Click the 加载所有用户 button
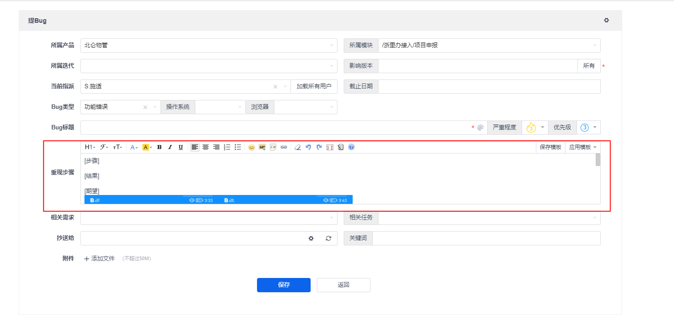674x315 pixels. (x=314, y=87)
